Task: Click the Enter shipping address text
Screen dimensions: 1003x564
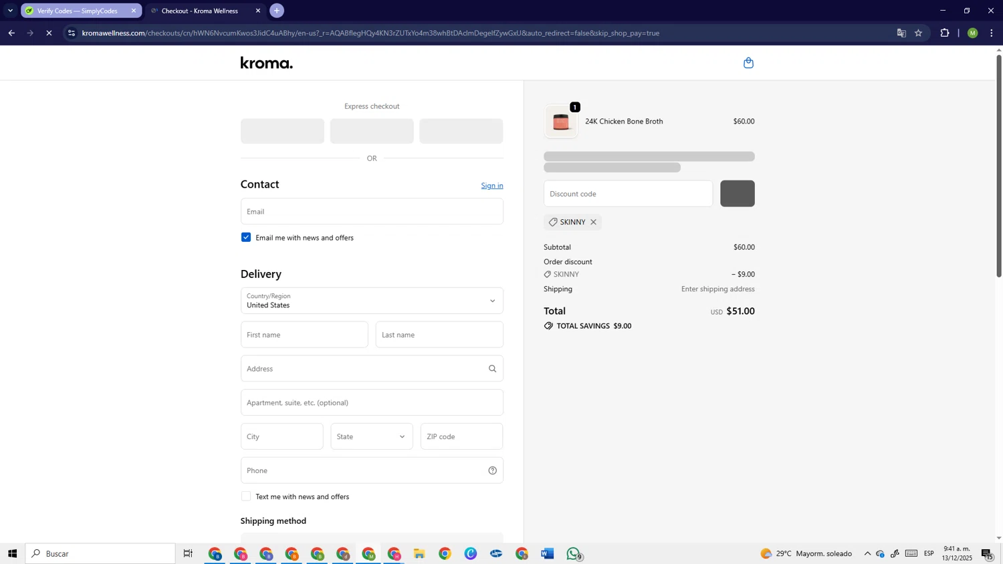Action: tap(718, 289)
